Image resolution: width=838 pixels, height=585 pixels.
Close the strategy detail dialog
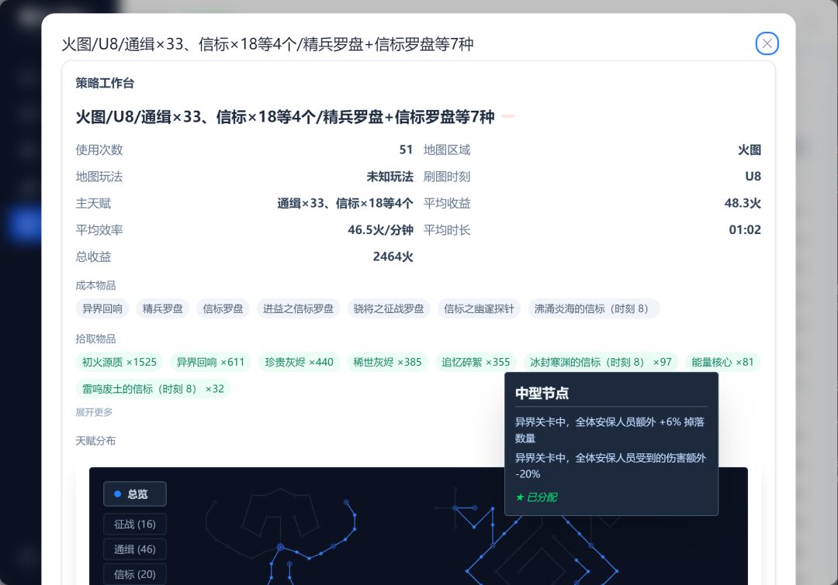click(767, 43)
